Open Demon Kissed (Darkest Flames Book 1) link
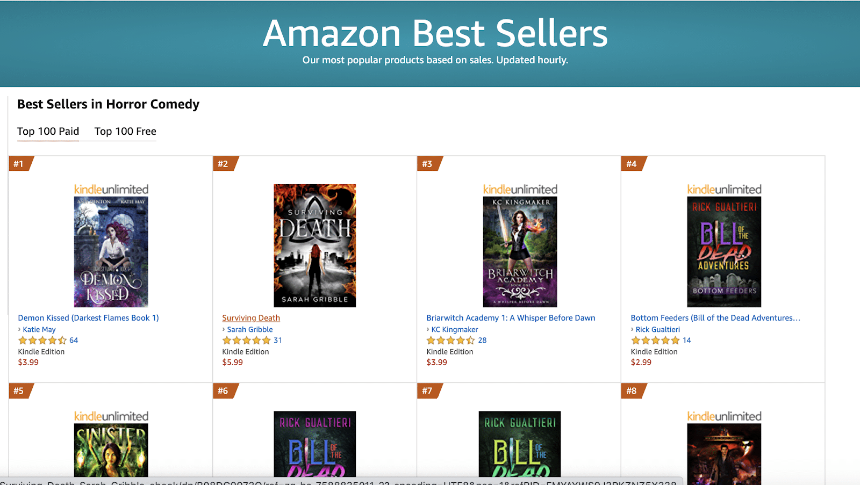Image resolution: width=860 pixels, height=485 pixels. pos(88,318)
